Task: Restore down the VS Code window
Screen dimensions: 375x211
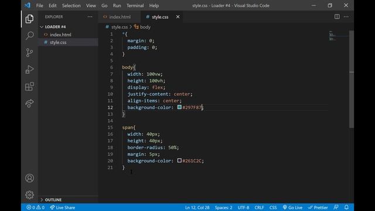Action: [x=330, y=5]
